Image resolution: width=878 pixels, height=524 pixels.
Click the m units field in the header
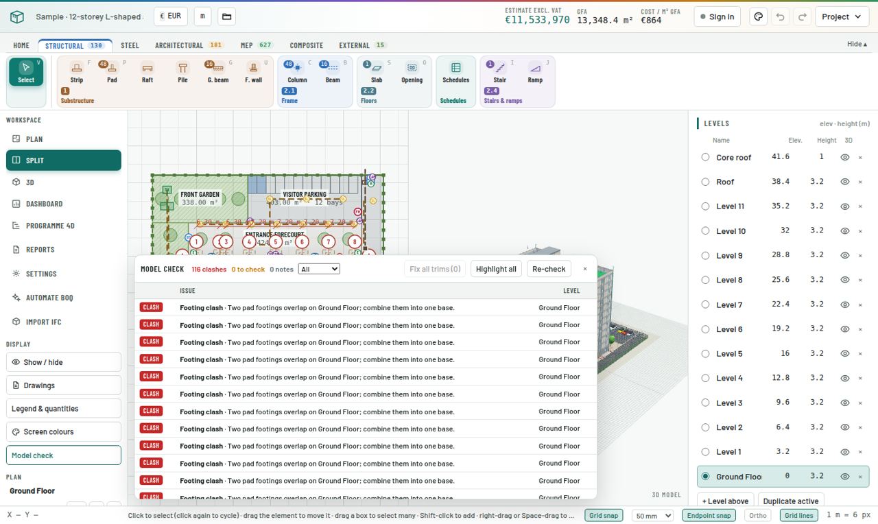pos(202,16)
